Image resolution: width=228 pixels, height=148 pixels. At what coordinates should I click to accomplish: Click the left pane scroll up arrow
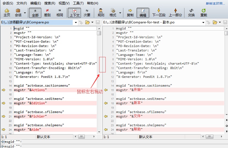pos(99,28)
